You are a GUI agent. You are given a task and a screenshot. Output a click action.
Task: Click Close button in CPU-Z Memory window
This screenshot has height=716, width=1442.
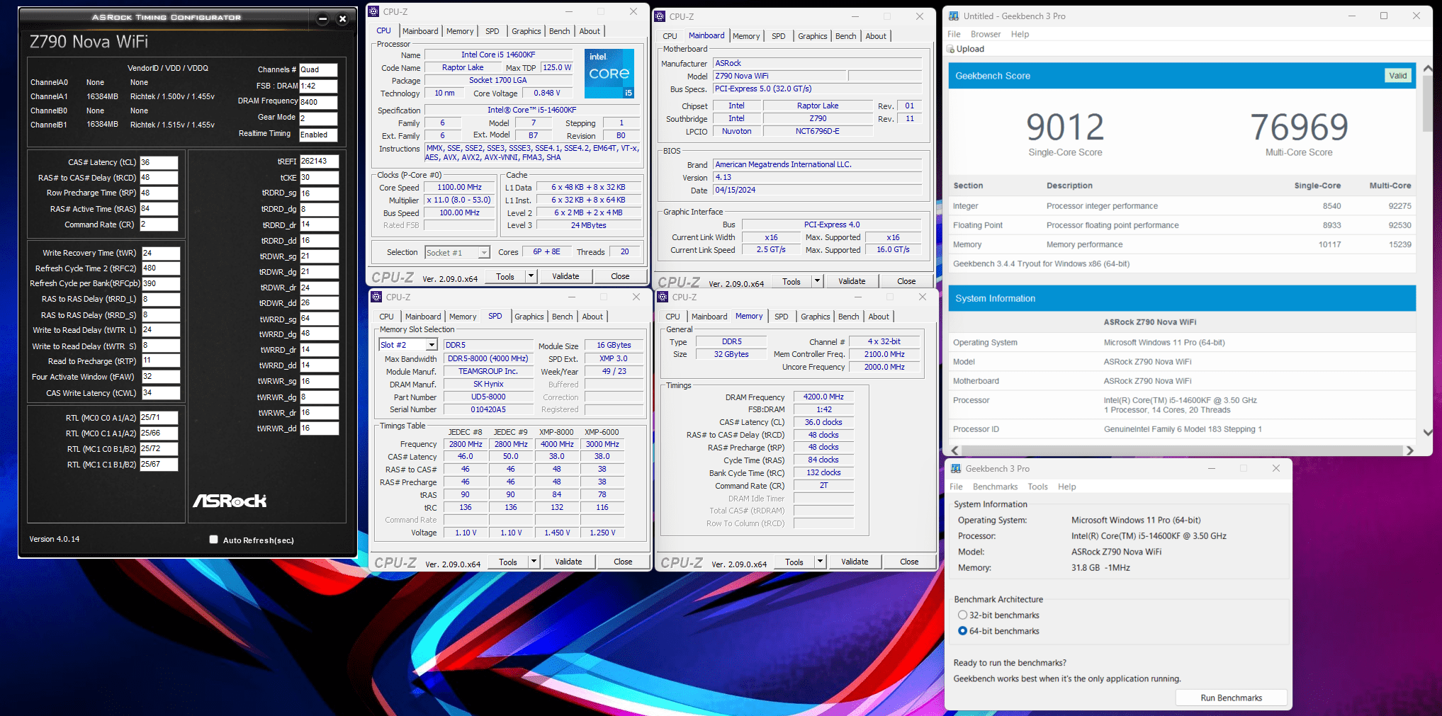click(x=909, y=562)
